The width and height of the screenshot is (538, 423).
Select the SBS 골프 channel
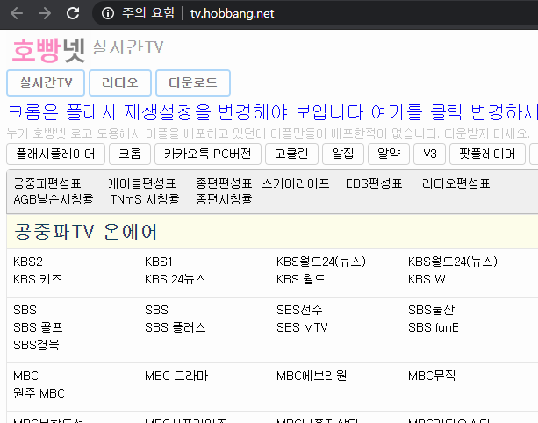pos(38,327)
